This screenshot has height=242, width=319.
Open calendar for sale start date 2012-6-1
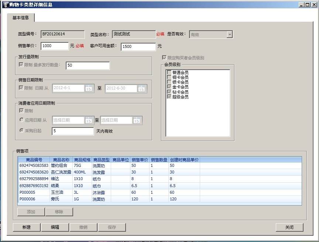coord(89,88)
